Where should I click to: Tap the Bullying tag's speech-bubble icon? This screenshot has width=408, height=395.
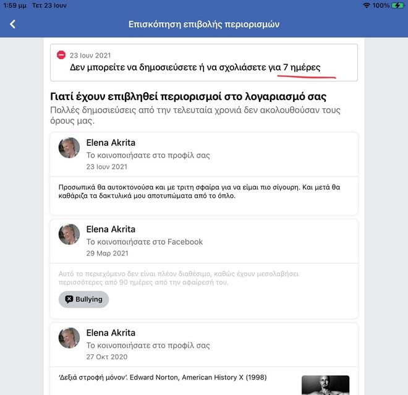(x=69, y=299)
